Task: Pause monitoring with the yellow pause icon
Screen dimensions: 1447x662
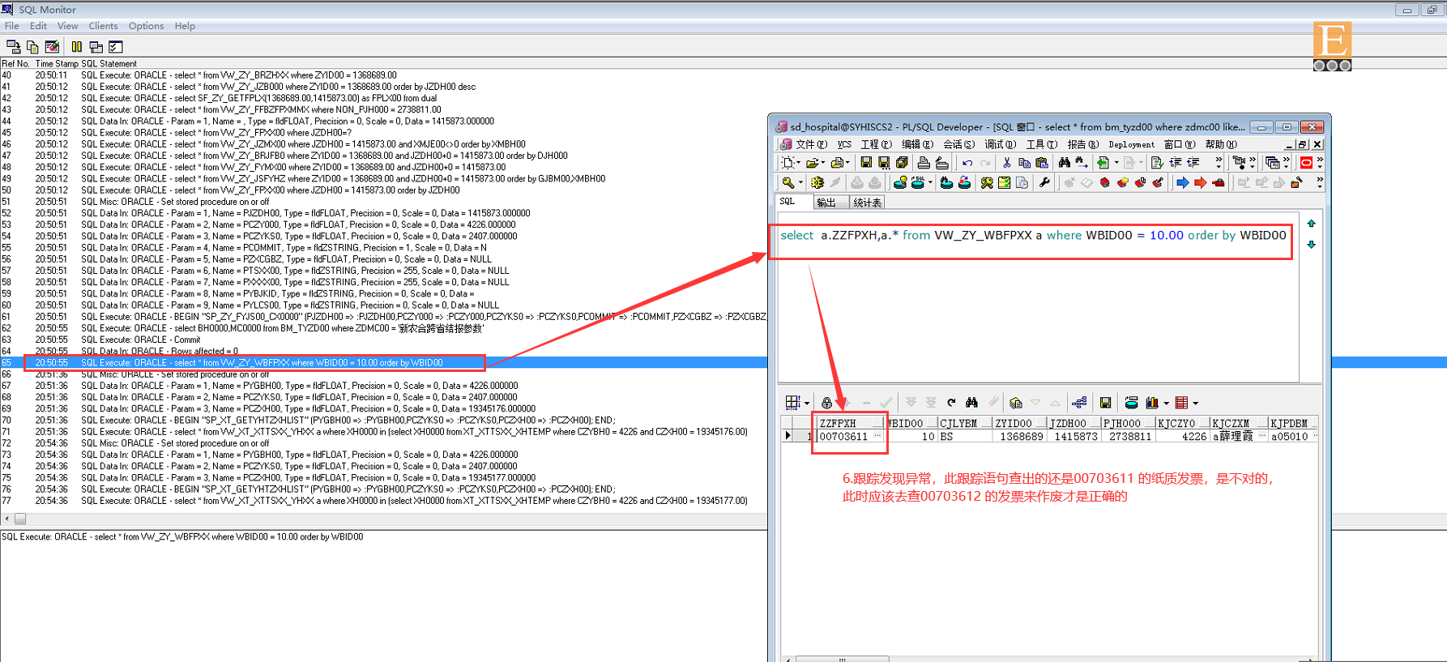Action: coord(77,47)
